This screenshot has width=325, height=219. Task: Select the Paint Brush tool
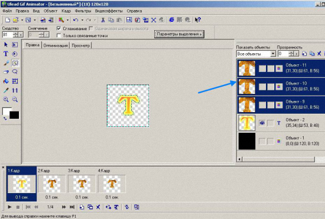click(6, 63)
